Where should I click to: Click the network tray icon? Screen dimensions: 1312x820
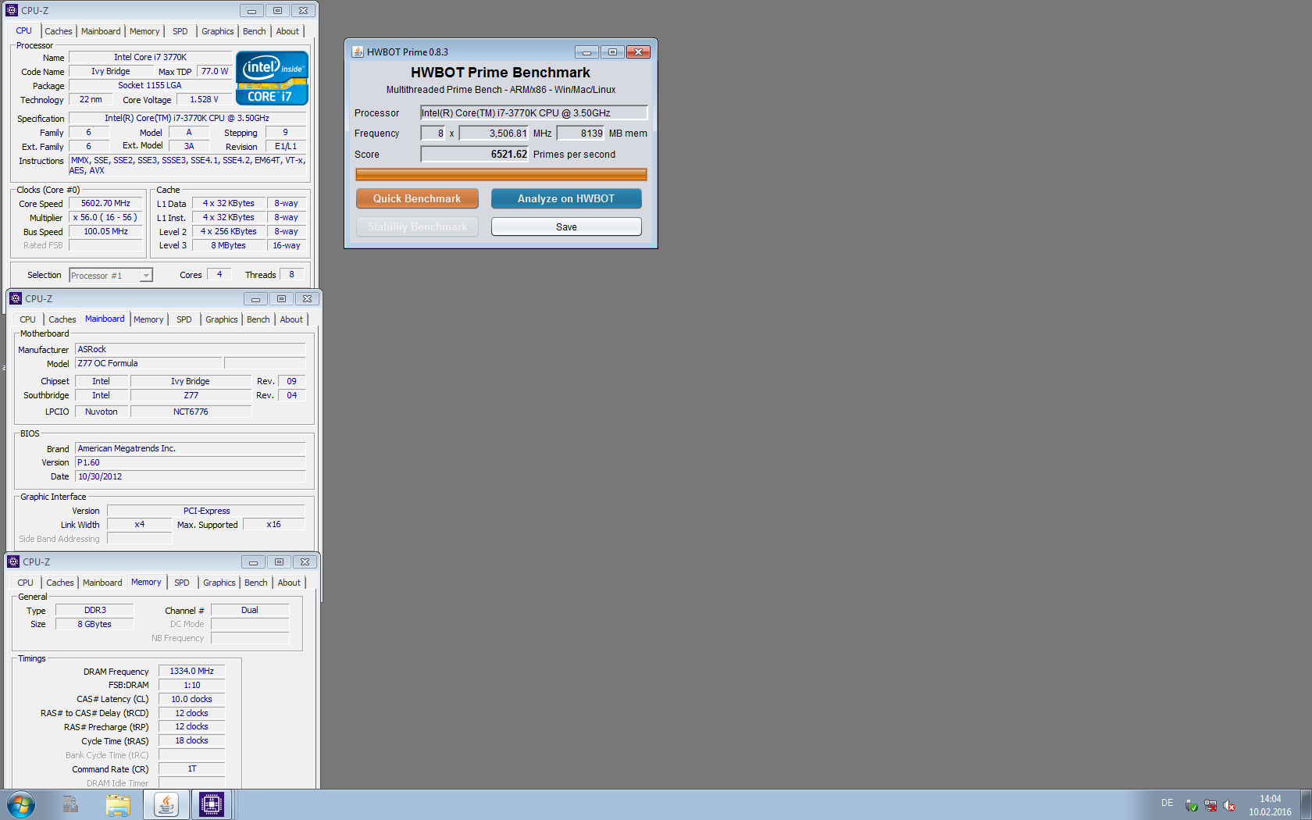pyautogui.click(x=1210, y=805)
